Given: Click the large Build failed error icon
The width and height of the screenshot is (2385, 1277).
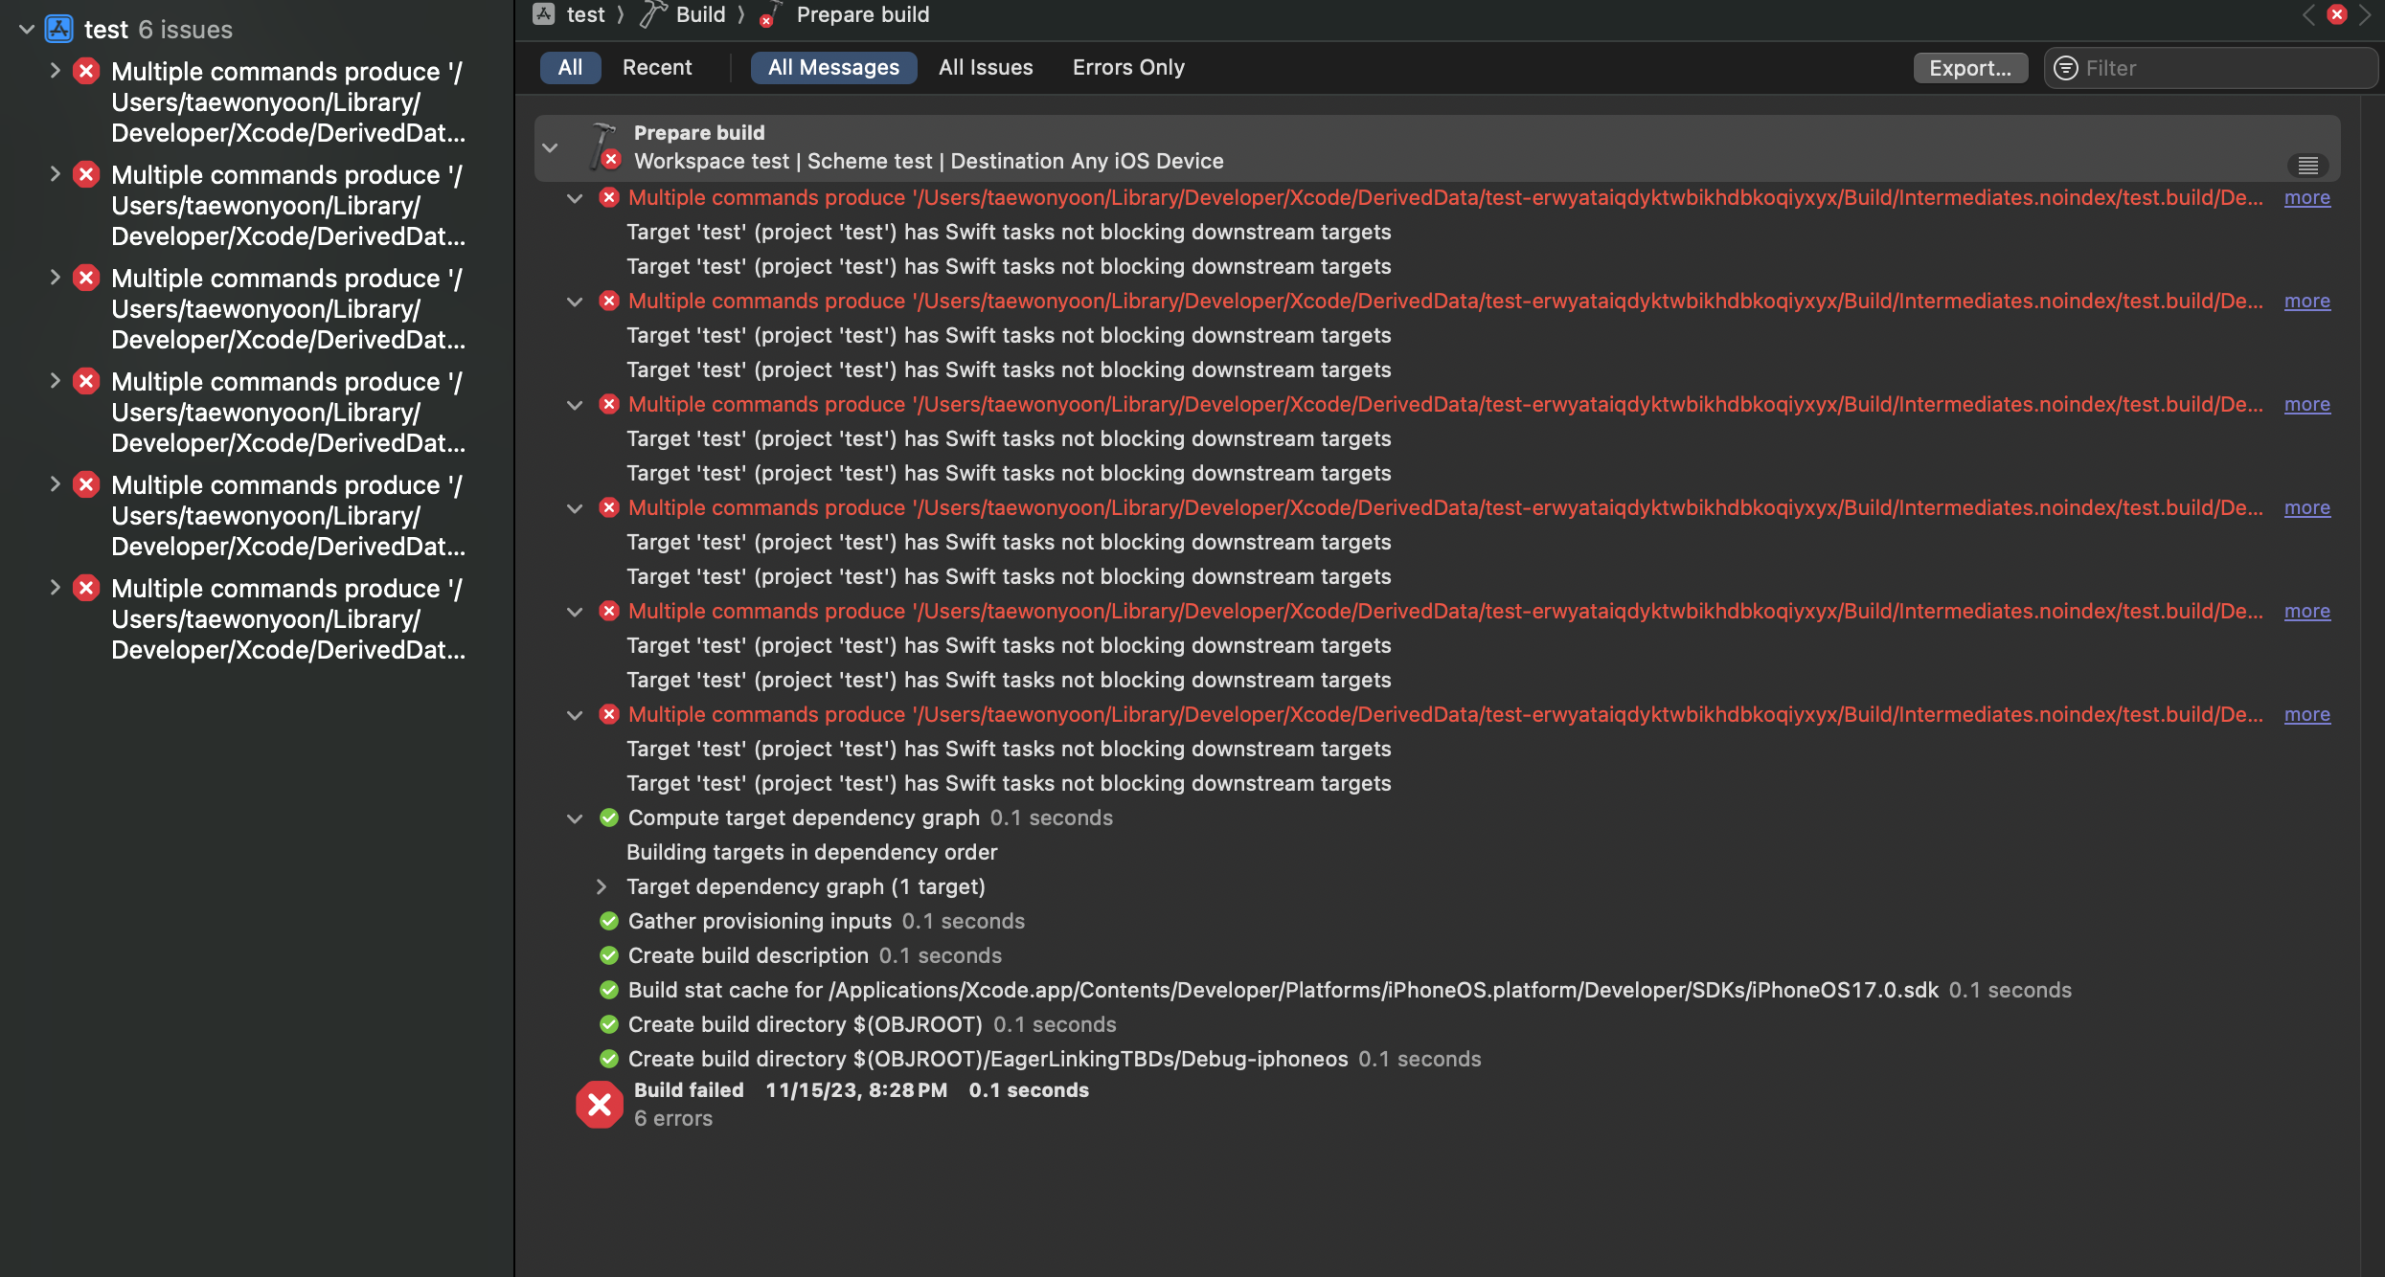Looking at the screenshot, I should coord(600,1105).
